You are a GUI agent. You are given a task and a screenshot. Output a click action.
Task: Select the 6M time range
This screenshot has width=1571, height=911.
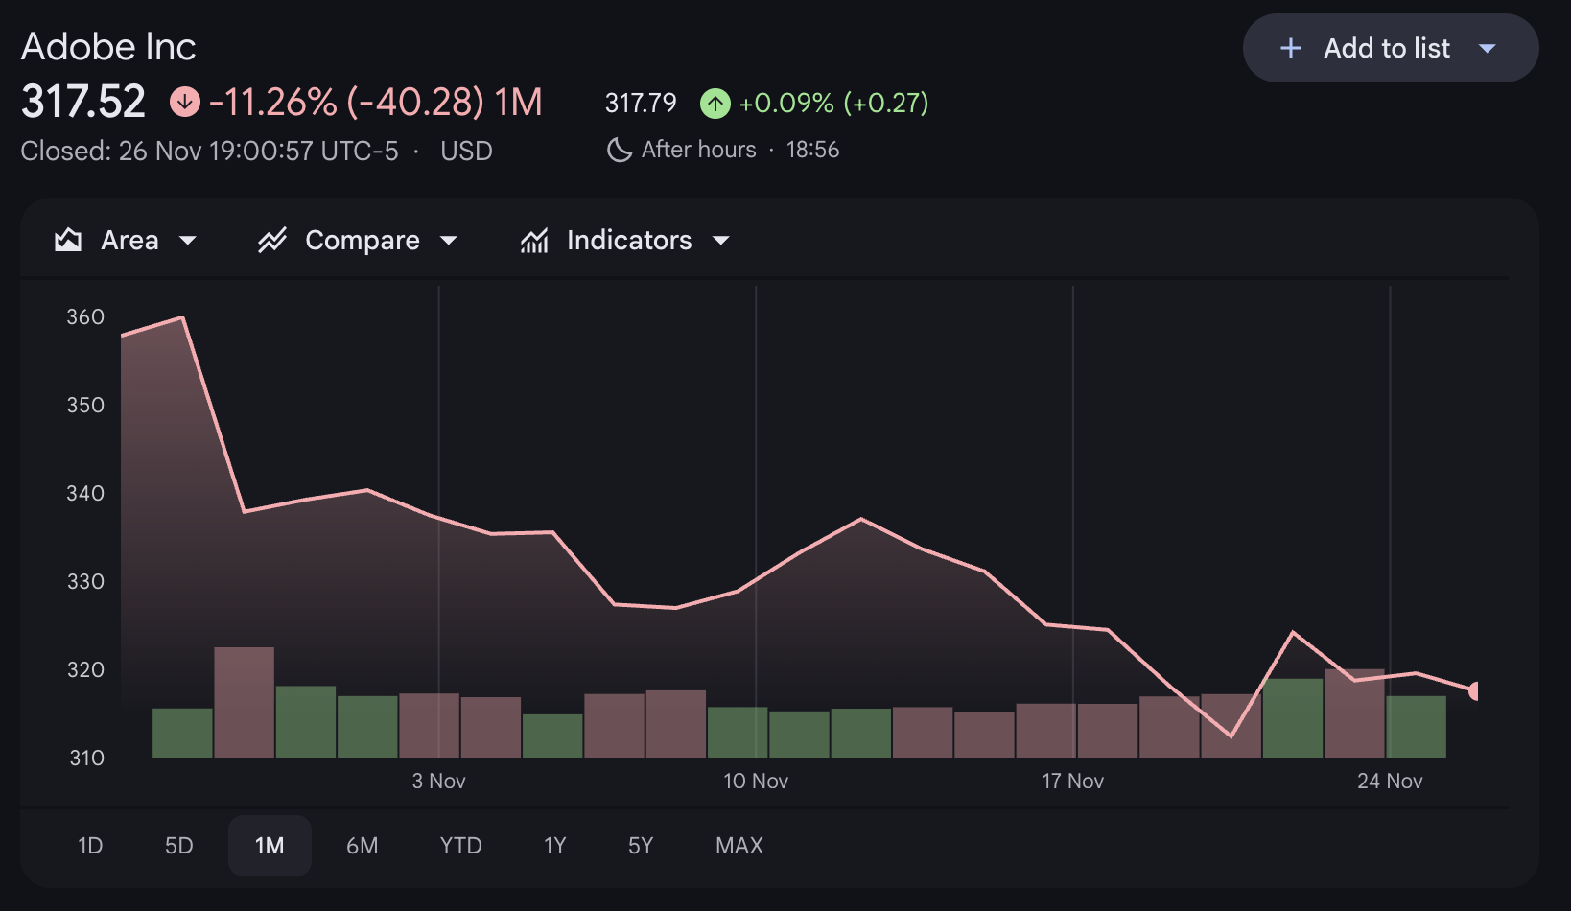pyautogui.click(x=363, y=846)
